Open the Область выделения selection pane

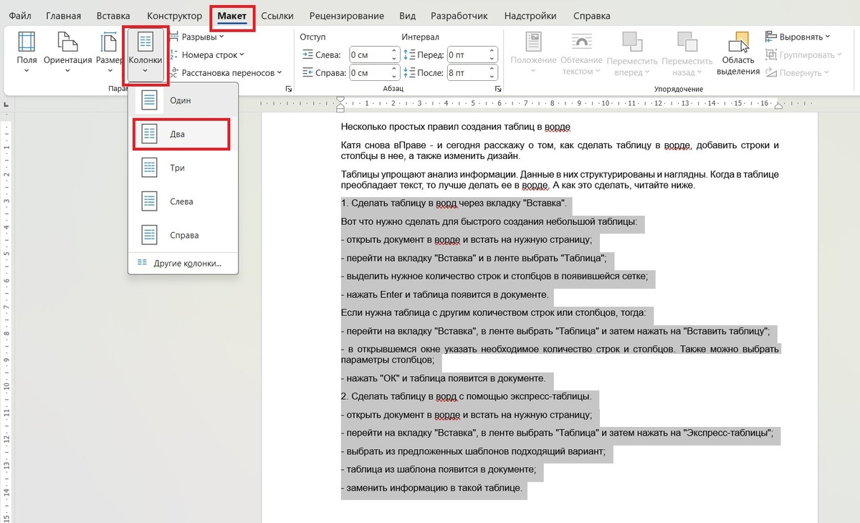[738, 53]
